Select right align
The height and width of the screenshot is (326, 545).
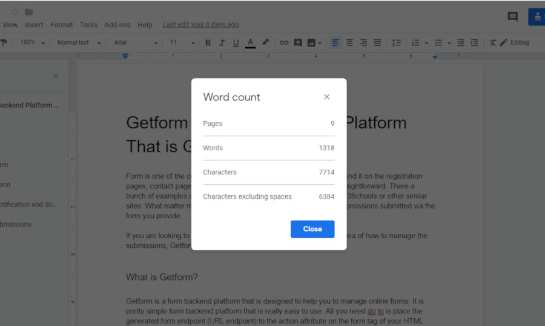click(x=363, y=43)
